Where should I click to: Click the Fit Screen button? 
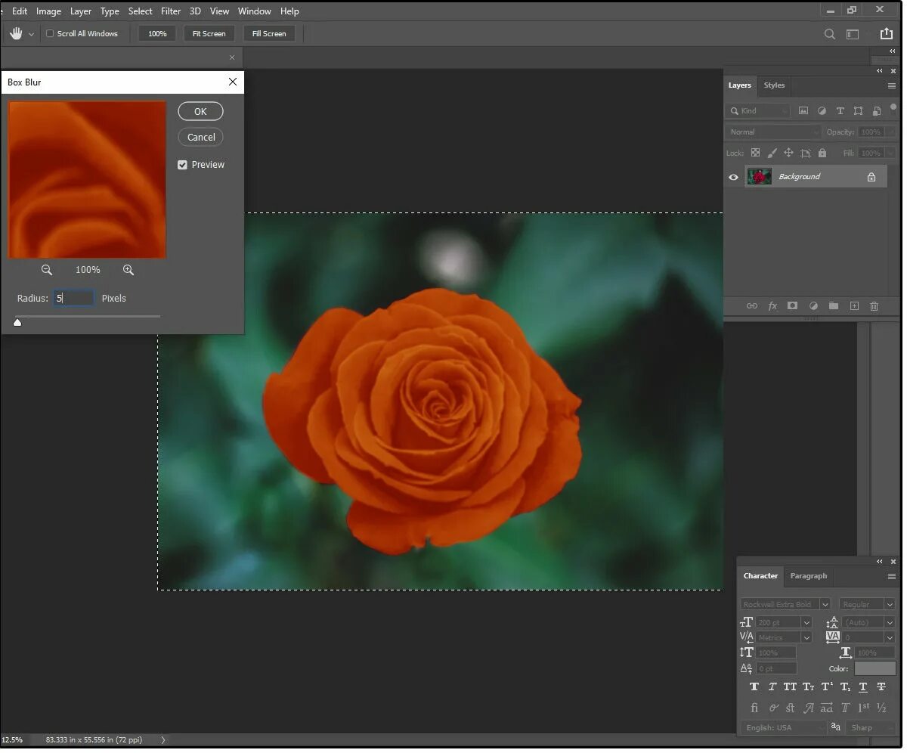click(210, 34)
